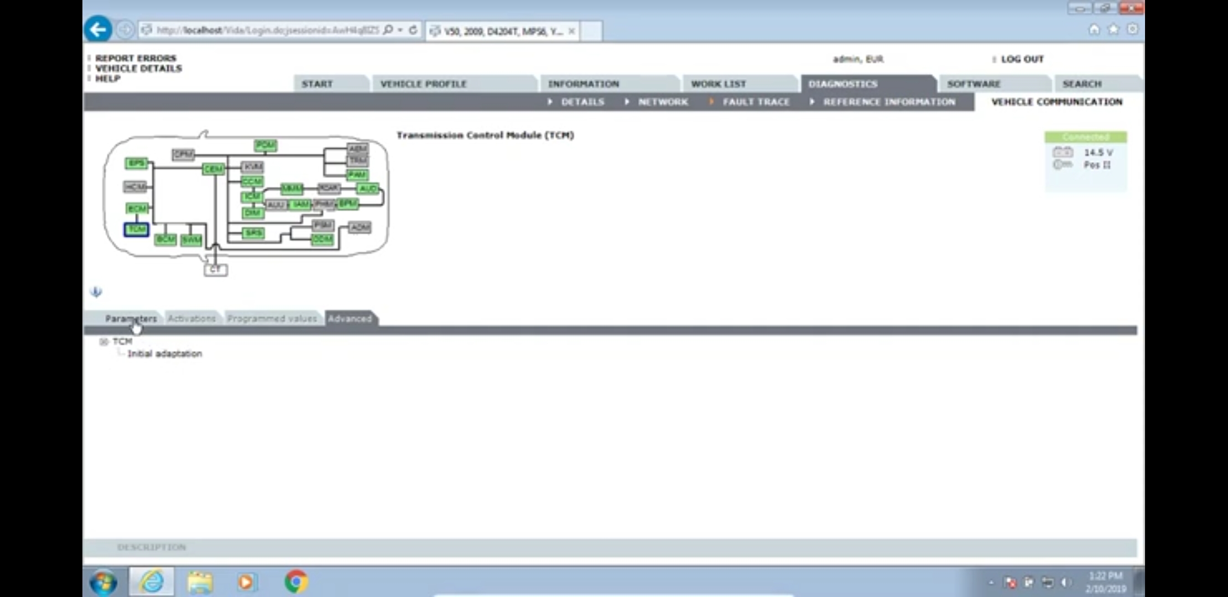The image size is (1228, 597).
Task: Open the SEARCH tab
Action: [x=1082, y=84]
